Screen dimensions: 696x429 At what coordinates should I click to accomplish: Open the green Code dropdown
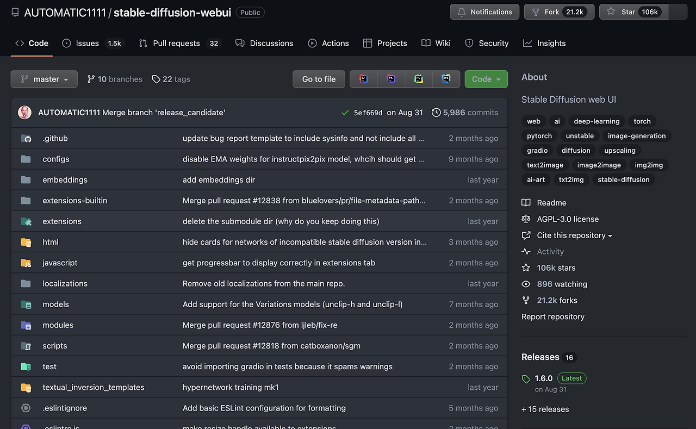pos(486,79)
